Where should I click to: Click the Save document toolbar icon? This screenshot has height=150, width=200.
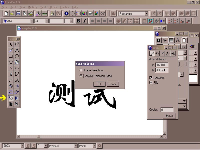pyautogui.click(x=18, y=13)
